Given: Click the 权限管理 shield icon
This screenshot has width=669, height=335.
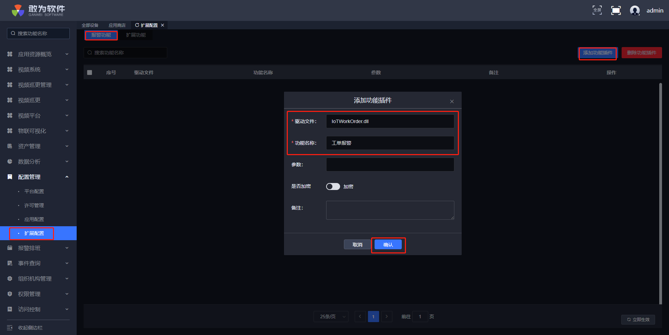Looking at the screenshot, I should 10,294.
